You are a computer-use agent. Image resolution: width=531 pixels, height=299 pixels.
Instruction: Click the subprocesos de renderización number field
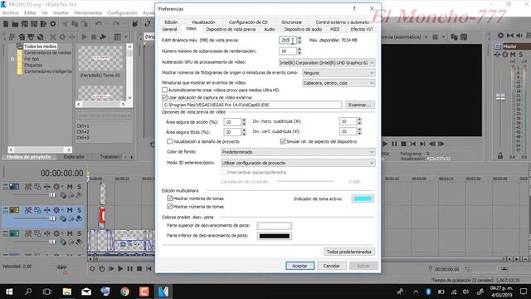(288, 51)
